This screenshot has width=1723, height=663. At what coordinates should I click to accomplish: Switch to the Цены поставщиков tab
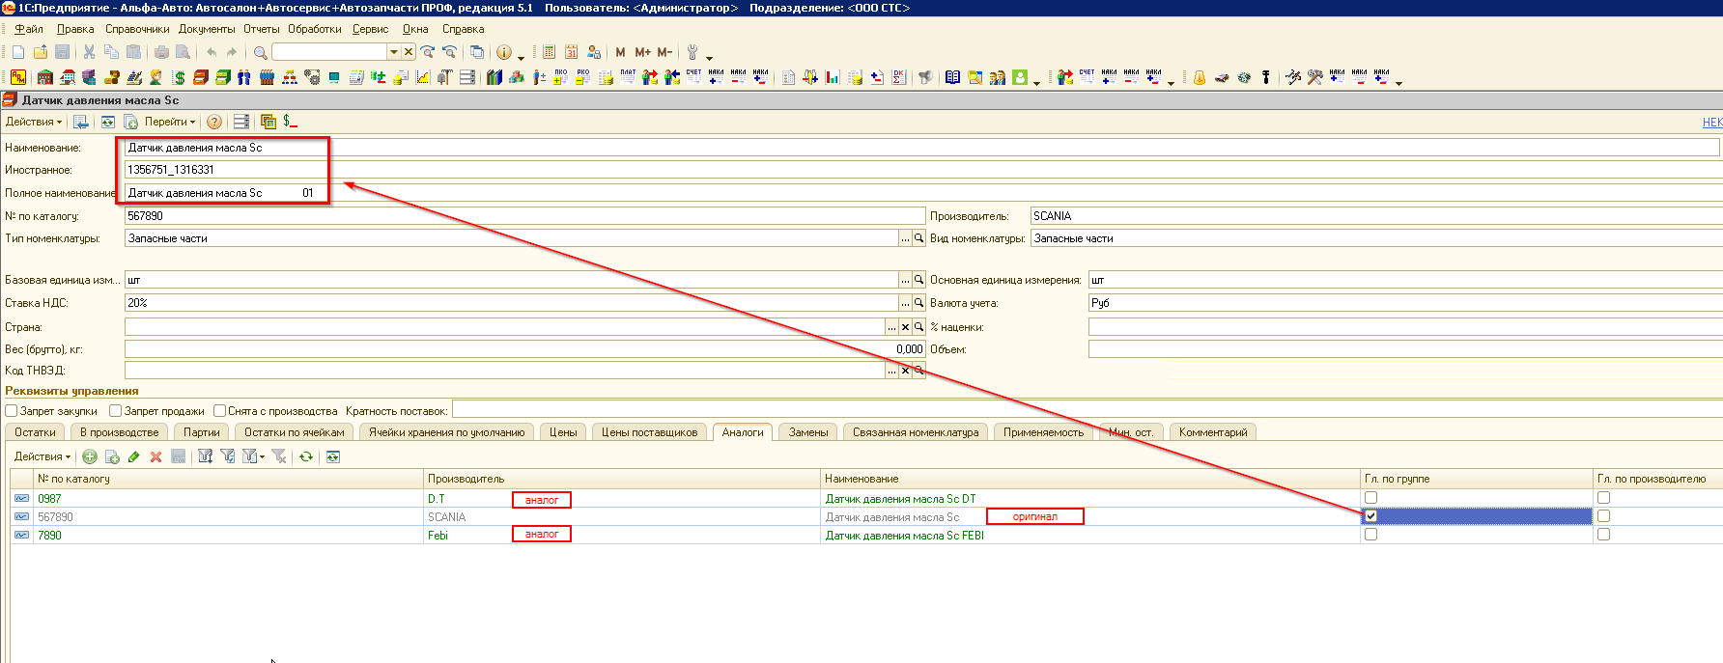(649, 432)
